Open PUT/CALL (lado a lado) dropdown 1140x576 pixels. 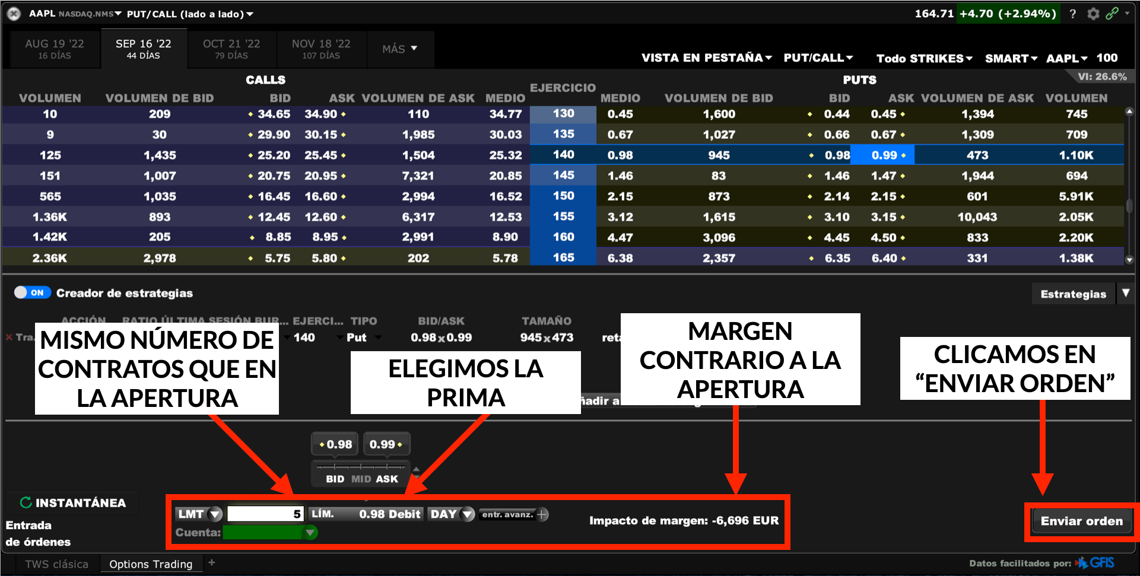pos(190,14)
